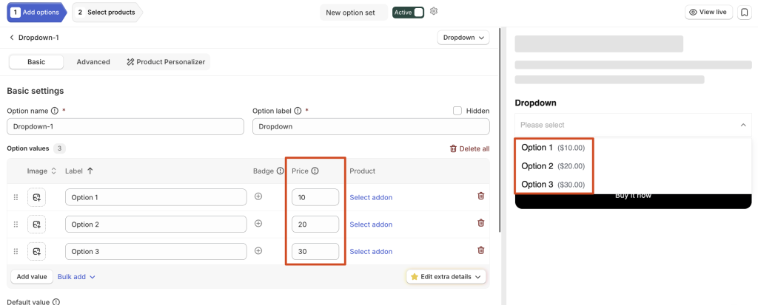
Task: Click the info icon next to Option label
Action: pyautogui.click(x=298, y=111)
